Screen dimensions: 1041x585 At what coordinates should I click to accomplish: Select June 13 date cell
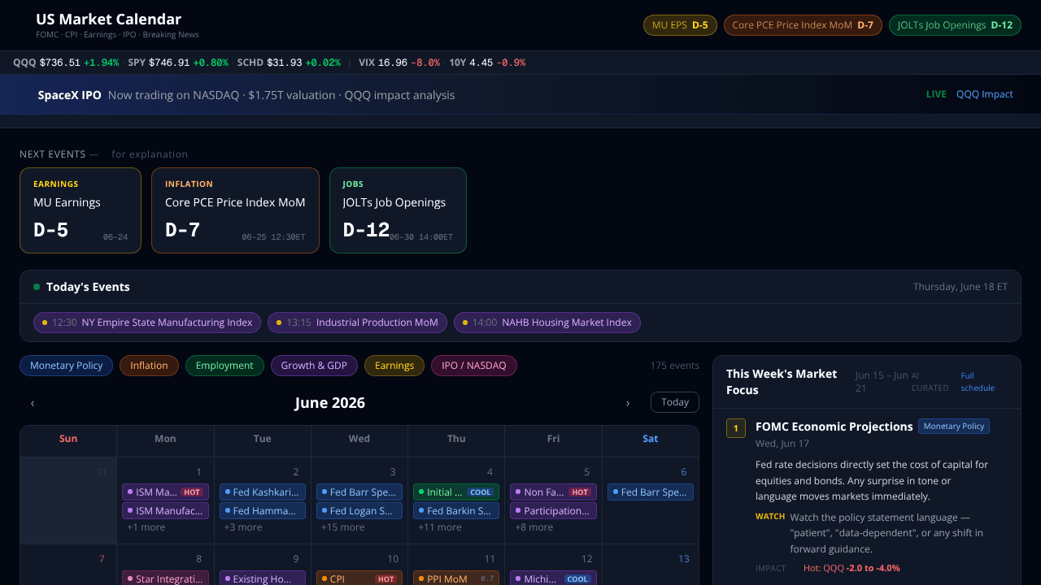tap(651, 565)
